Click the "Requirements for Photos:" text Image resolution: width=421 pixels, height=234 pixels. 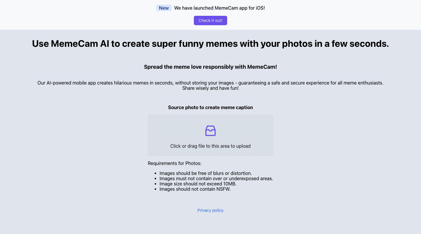click(175, 163)
